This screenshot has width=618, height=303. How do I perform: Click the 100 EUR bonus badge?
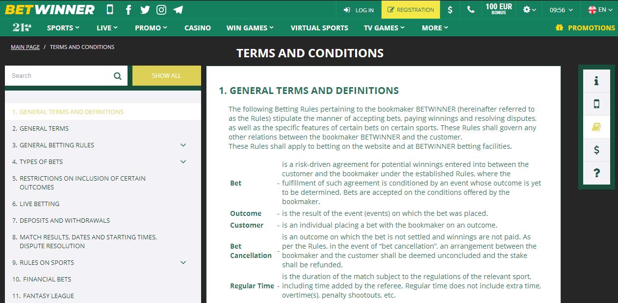499,9
